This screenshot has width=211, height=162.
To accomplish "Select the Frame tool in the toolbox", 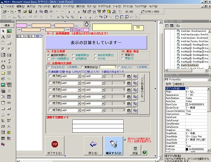I will (x=3, y=43).
